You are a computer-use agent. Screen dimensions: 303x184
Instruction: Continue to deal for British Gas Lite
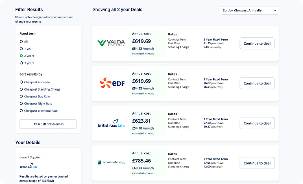pyautogui.click(x=257, y=123)
